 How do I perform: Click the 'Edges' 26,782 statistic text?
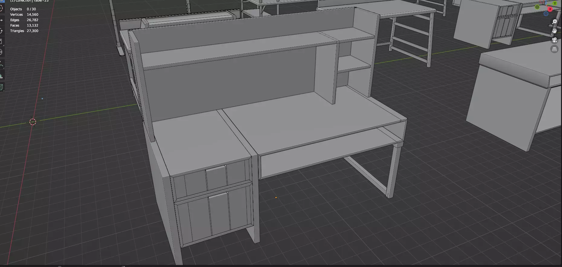click(24, 20)
